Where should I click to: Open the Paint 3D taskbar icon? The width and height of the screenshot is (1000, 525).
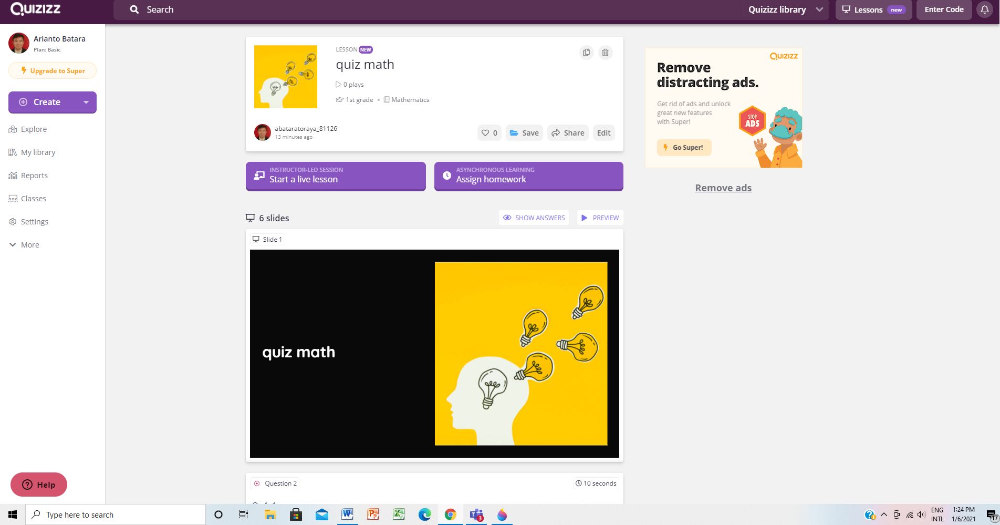(502, 514)
